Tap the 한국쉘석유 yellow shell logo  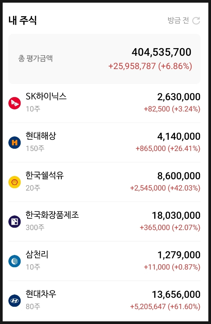coord(15,182)
